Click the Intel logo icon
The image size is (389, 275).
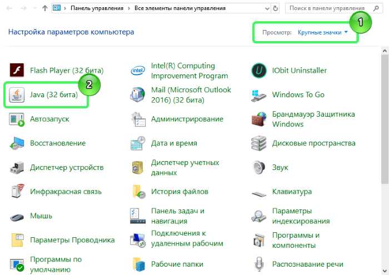click(138, 71)
